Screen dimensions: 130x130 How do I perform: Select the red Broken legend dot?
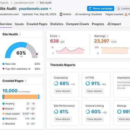point(4,109)
